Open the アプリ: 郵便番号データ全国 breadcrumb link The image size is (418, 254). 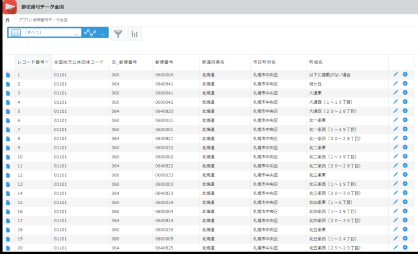[x=43, y=20]
